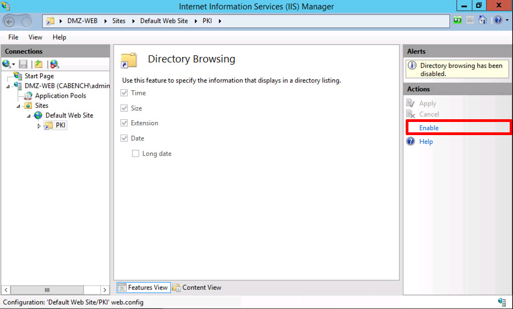Click the Delete Connection icon with red mark
Image resolution: width=513 pixels, height=309 pixels.
[54, 64]
